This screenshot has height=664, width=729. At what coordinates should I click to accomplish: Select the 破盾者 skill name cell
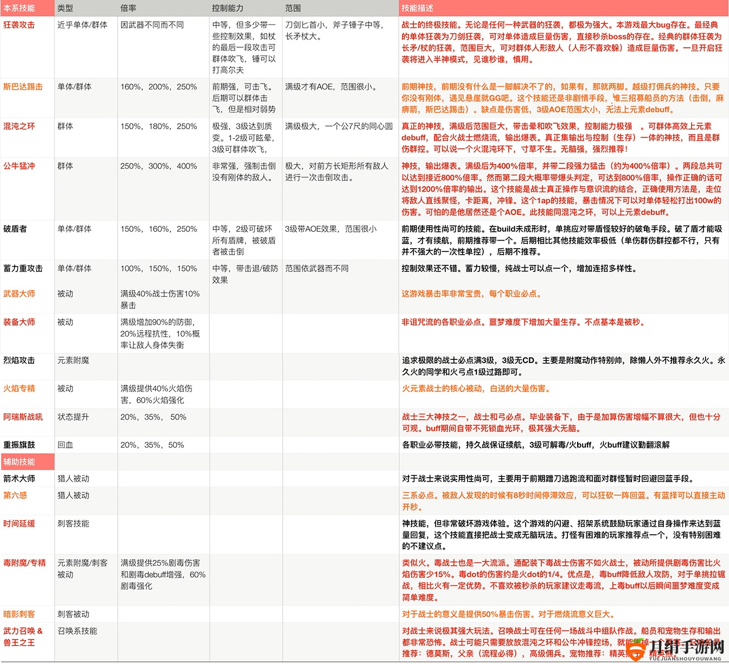27,240
